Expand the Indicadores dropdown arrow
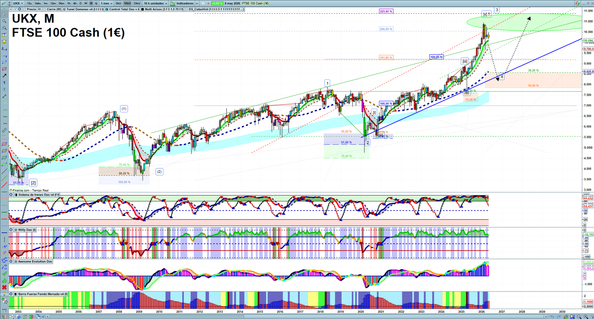Viewport: 594px width, 319px height. click(197, 3)
